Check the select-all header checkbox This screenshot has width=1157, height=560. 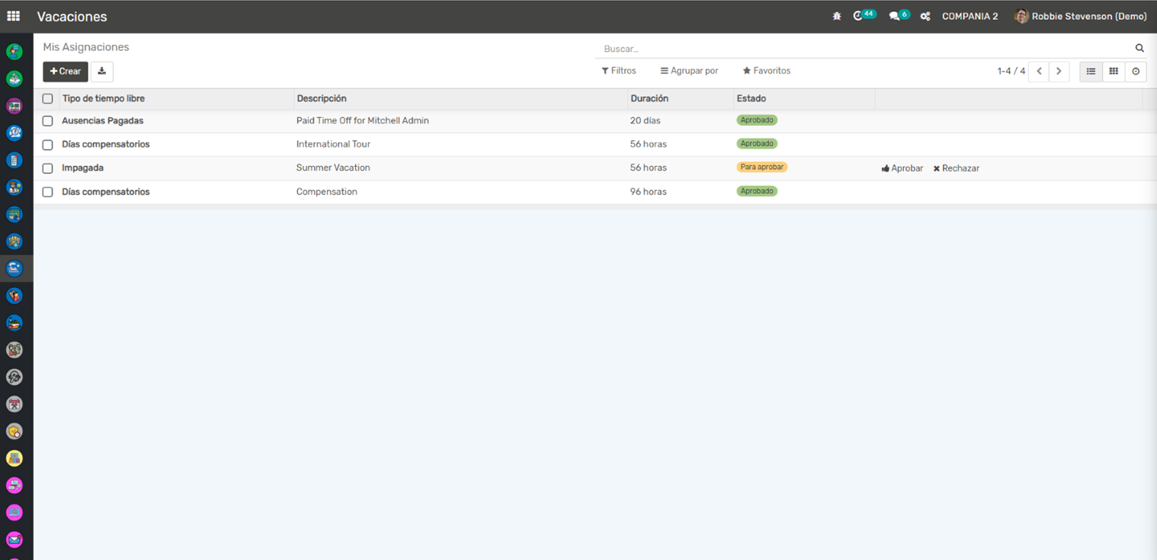pos(47,99)
